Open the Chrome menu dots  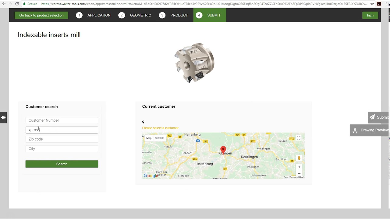click(x=386, y=4)
